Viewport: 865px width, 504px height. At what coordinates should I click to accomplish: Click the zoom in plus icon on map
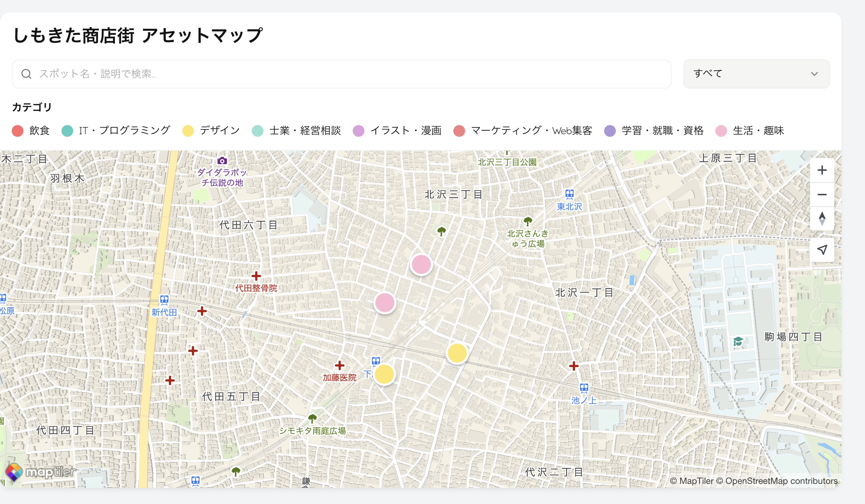[822, 170]
